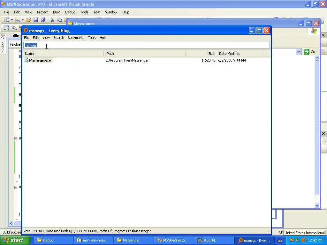Click first icon in Visual Studio's second toolbar row
This screenshot has width=327, height=245.
(6, 28)
